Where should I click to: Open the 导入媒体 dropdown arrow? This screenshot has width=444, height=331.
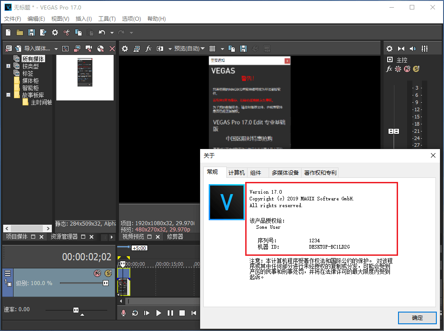tap(56, 49)
